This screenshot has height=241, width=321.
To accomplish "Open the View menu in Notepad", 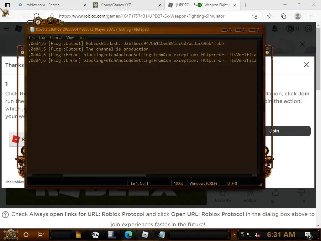I will 70,38.
